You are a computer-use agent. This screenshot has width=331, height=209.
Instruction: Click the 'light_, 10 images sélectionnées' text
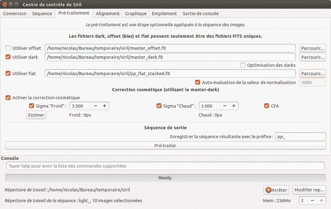tap(110, 201)
